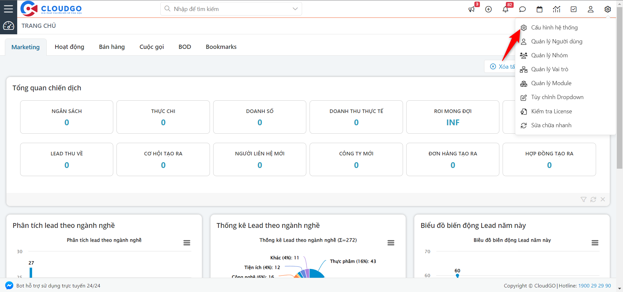Screen dimensions: 623x292
Task: Expand the search box dropdown arrow
Action: [x=295, y=9]
